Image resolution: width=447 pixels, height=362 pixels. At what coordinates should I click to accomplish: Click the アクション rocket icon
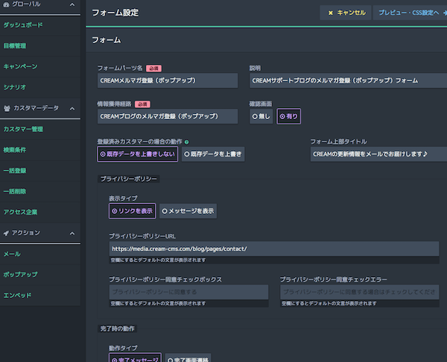tap(6, 233)
